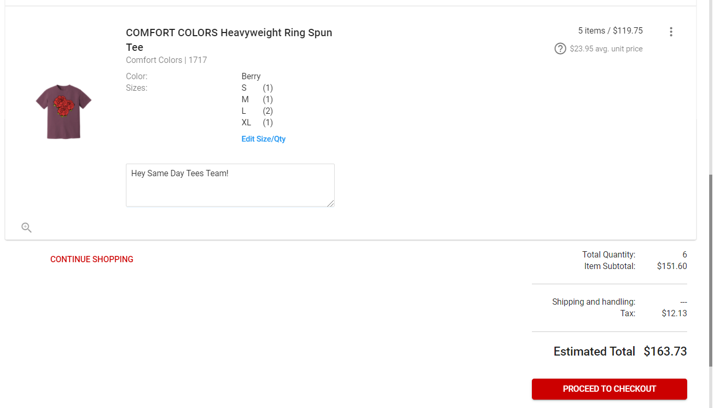The image size is (716, 408).
Task: Click the $23.95 avg. unit price text
Action: coord(606,49)
